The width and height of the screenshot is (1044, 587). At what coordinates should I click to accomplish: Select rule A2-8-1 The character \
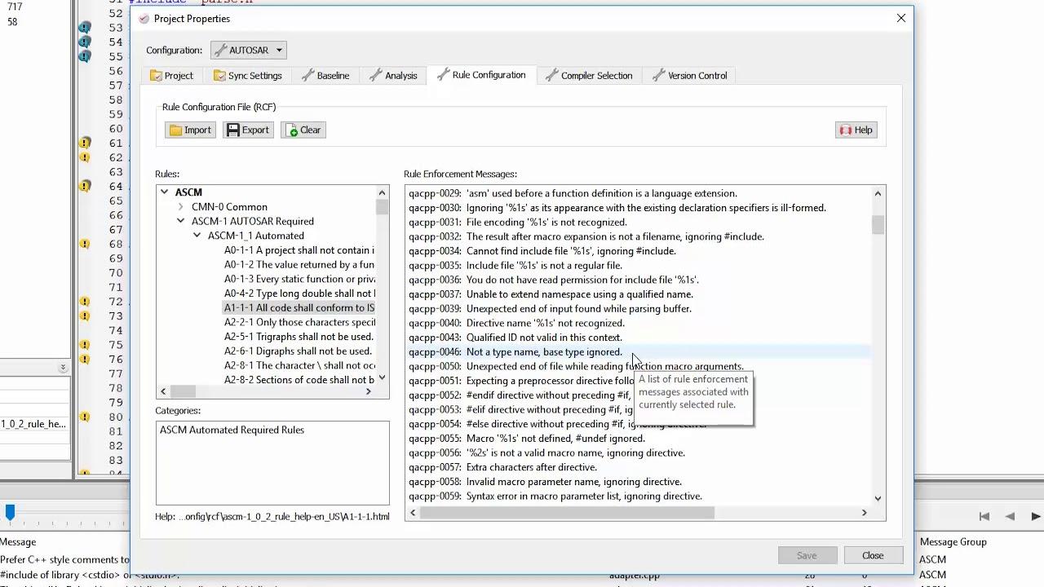pos(299,366)
